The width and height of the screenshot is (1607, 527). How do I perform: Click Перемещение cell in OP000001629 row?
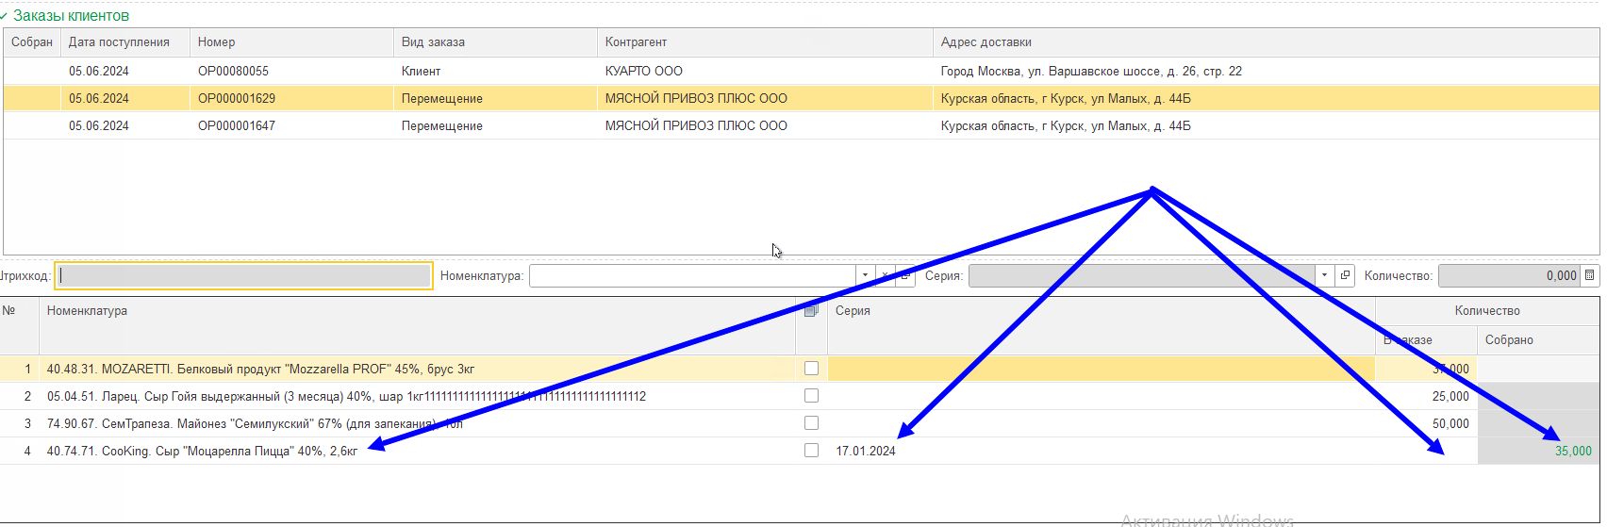[442, 98]
